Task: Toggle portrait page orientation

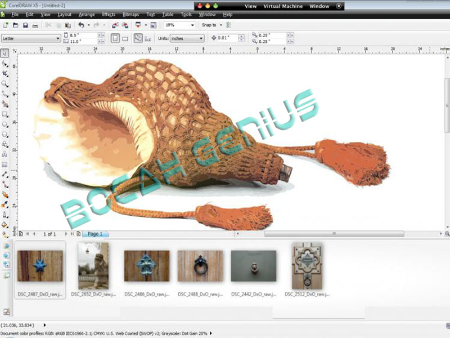Action: pyautogui.click(x=115, y=38)
